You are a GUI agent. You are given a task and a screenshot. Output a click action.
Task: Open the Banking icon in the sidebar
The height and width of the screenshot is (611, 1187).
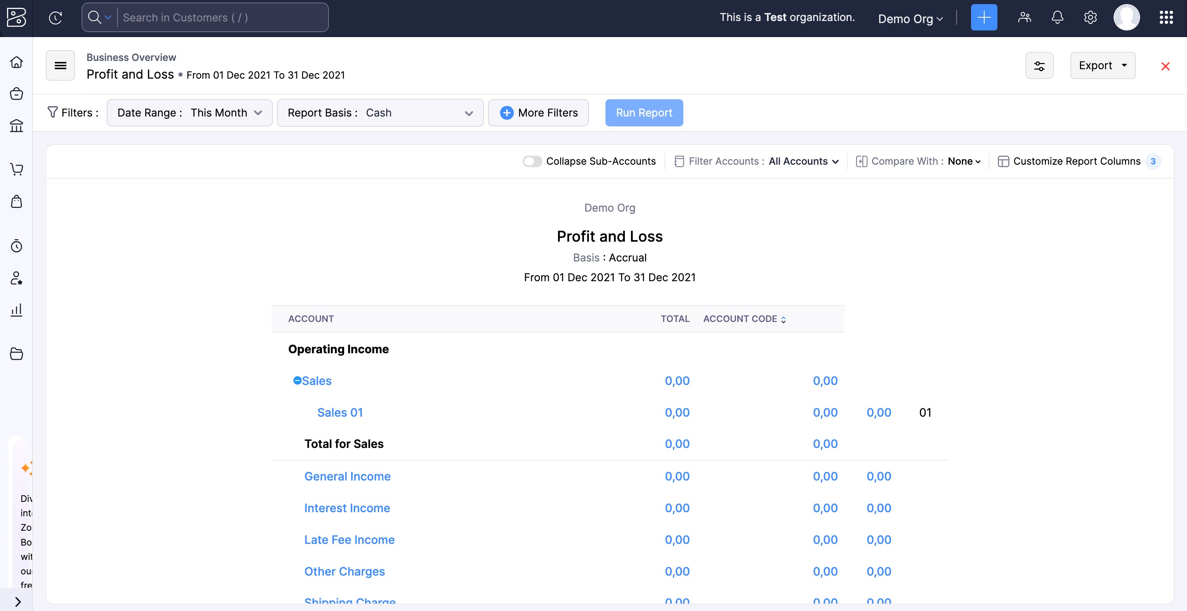tap(16, 126)
